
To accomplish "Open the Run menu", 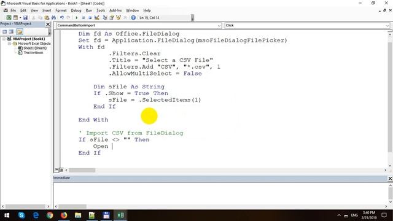I will [88, 10].
